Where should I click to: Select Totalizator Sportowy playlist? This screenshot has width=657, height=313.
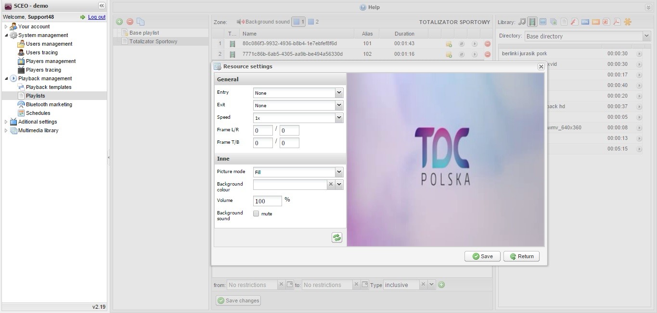(x=153, y=41)
